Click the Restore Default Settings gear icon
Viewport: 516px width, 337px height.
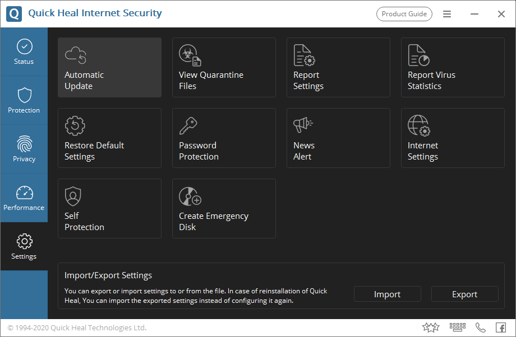pos(75,125)
